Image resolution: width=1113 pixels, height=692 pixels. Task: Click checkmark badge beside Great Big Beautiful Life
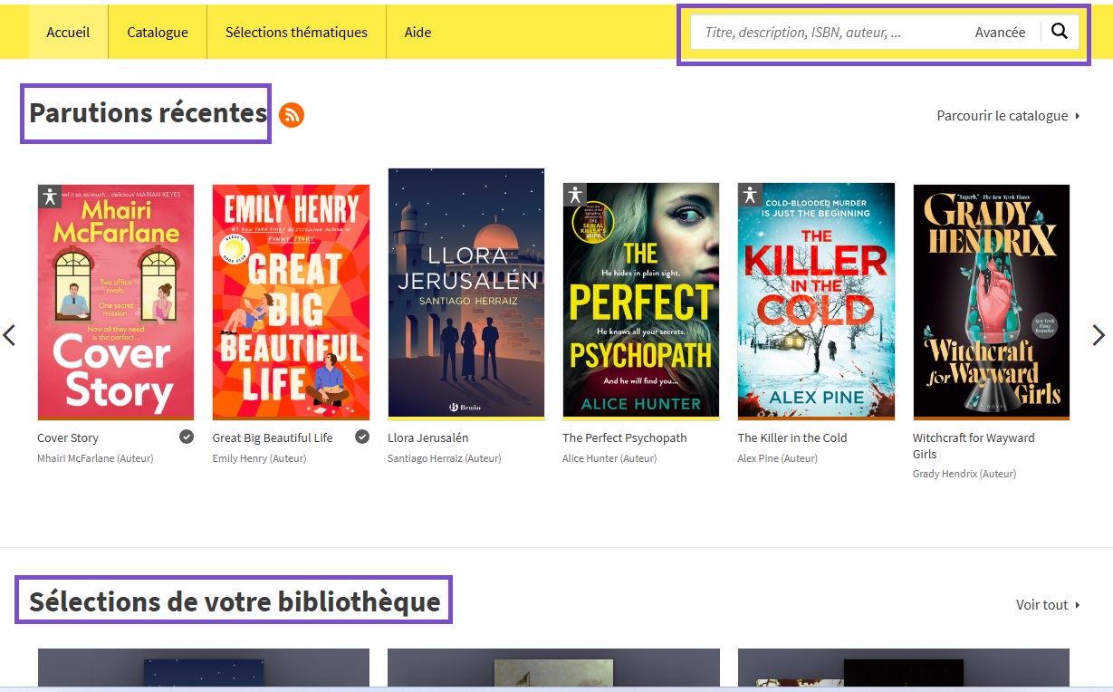(x=362, y=437)
